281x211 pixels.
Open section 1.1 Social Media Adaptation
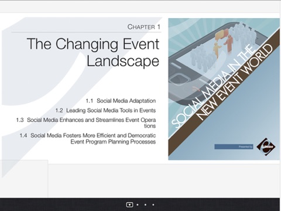point(121,101)
